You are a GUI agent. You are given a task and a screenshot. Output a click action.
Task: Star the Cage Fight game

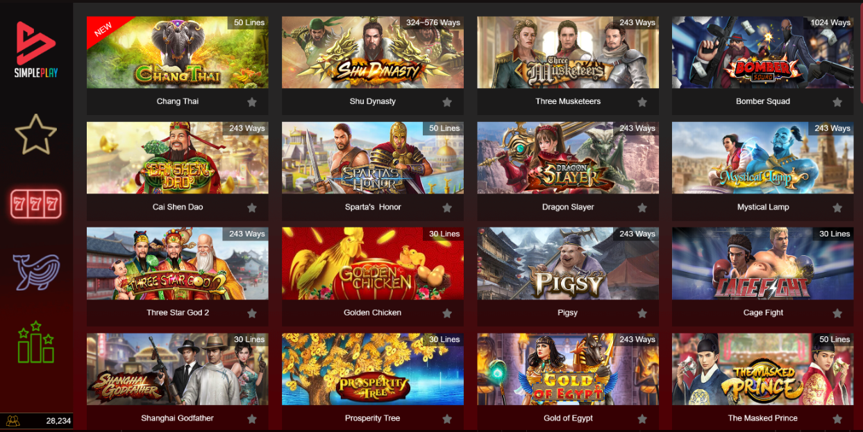click(x=837, y=313)
